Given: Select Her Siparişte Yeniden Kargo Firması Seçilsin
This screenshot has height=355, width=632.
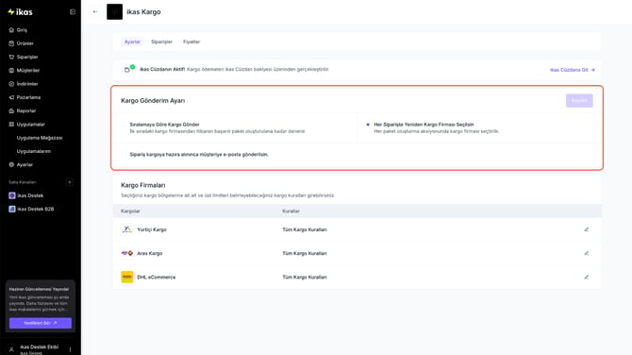Looking at the screenshot, I should click(368, 125).
